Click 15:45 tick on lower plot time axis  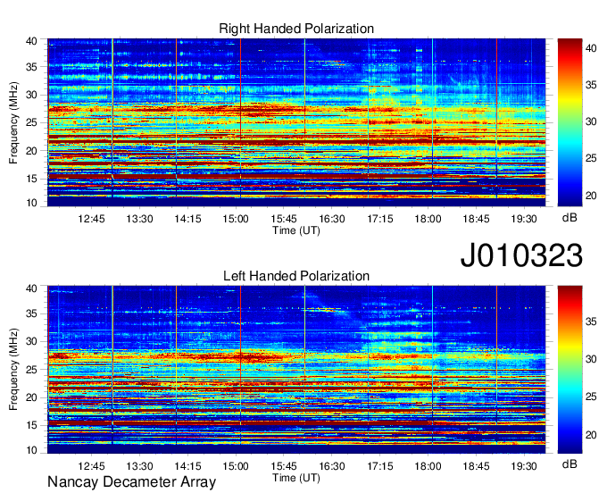[x=284, y=466]
